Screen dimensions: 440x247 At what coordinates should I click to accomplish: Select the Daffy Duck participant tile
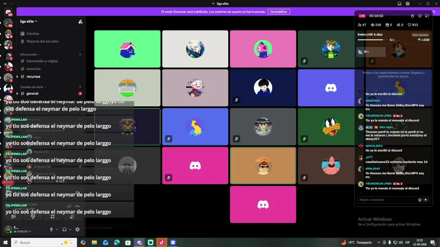(x=331, y=127)
